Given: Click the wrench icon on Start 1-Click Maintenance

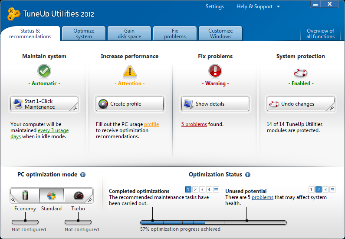Looking at the screenshot, I should 75,108.
